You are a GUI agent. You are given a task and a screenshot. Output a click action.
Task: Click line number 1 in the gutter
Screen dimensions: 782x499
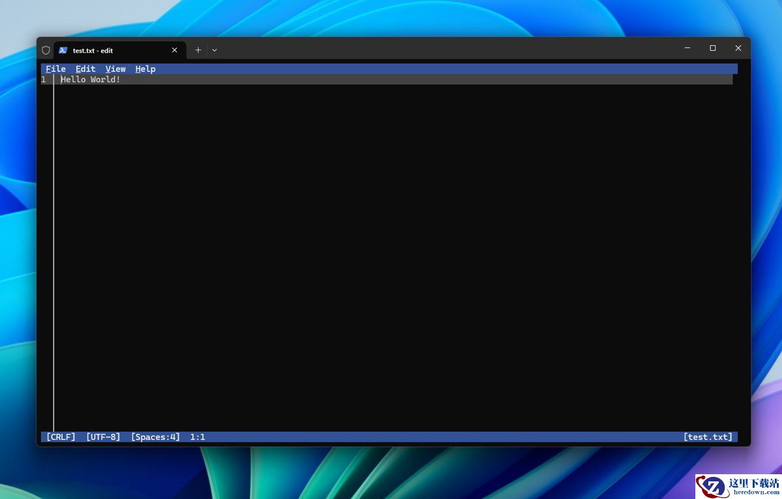(44, 80)
